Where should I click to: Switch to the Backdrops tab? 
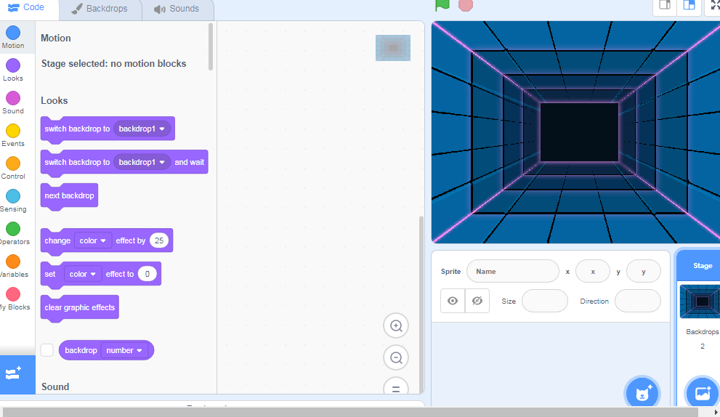tap(100, 9)
